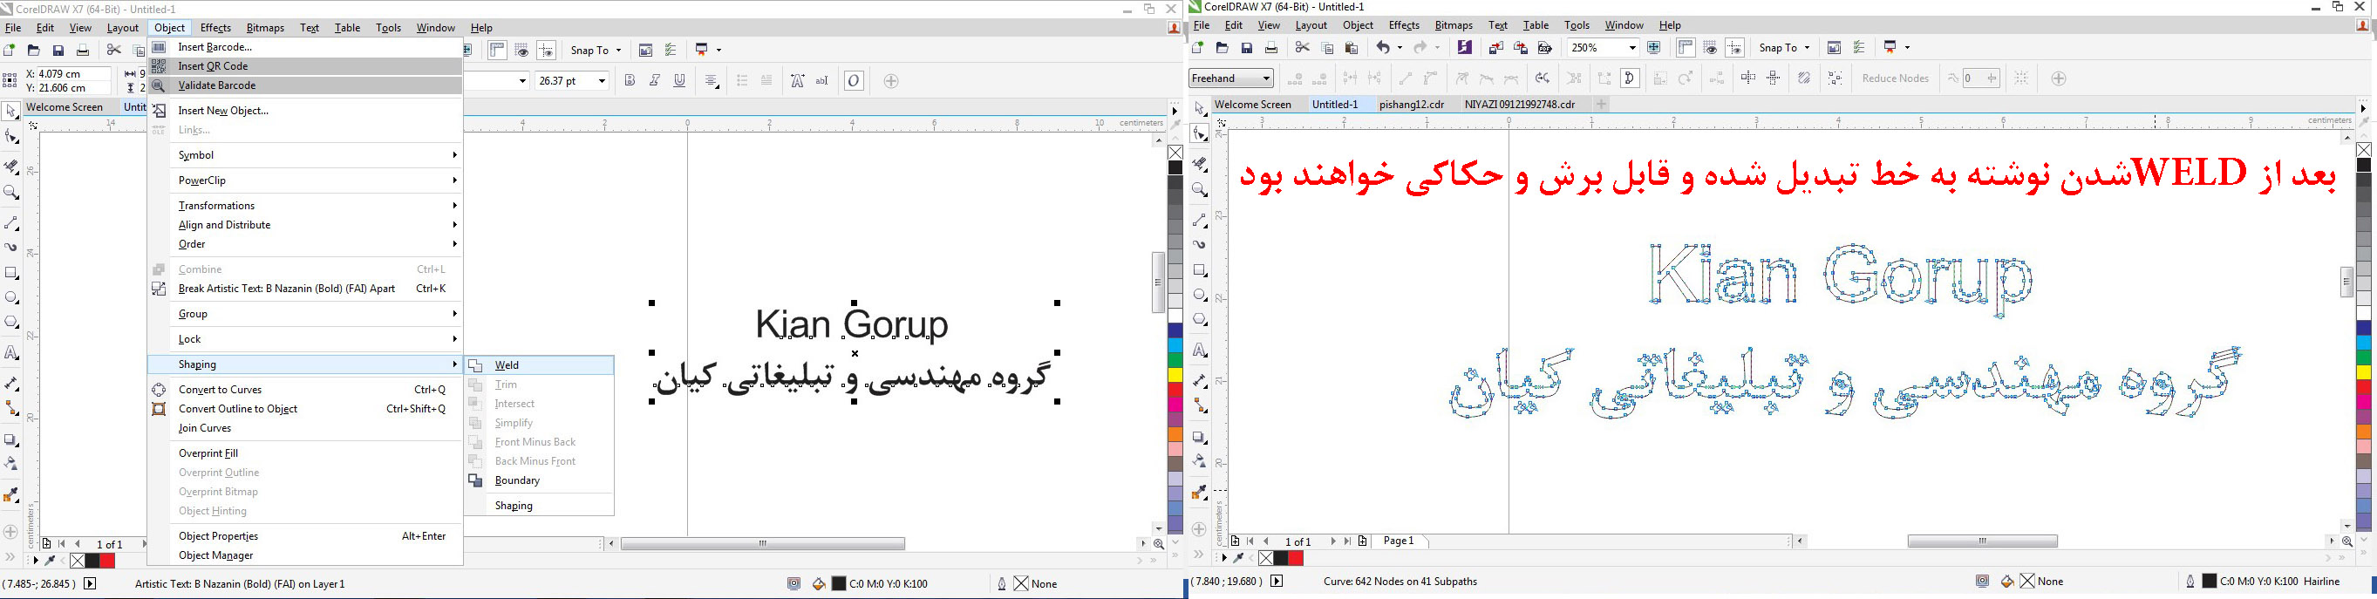Toggle Show Rulers in the right window

pos(1686,48)
